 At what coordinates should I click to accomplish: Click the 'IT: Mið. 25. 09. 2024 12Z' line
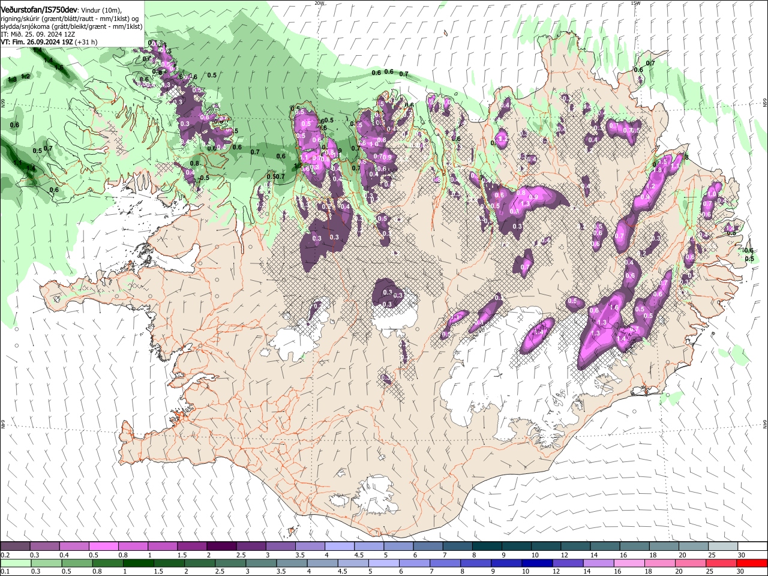click(38, 34)
